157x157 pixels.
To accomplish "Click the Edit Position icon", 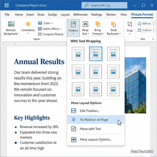I will 74,111.
